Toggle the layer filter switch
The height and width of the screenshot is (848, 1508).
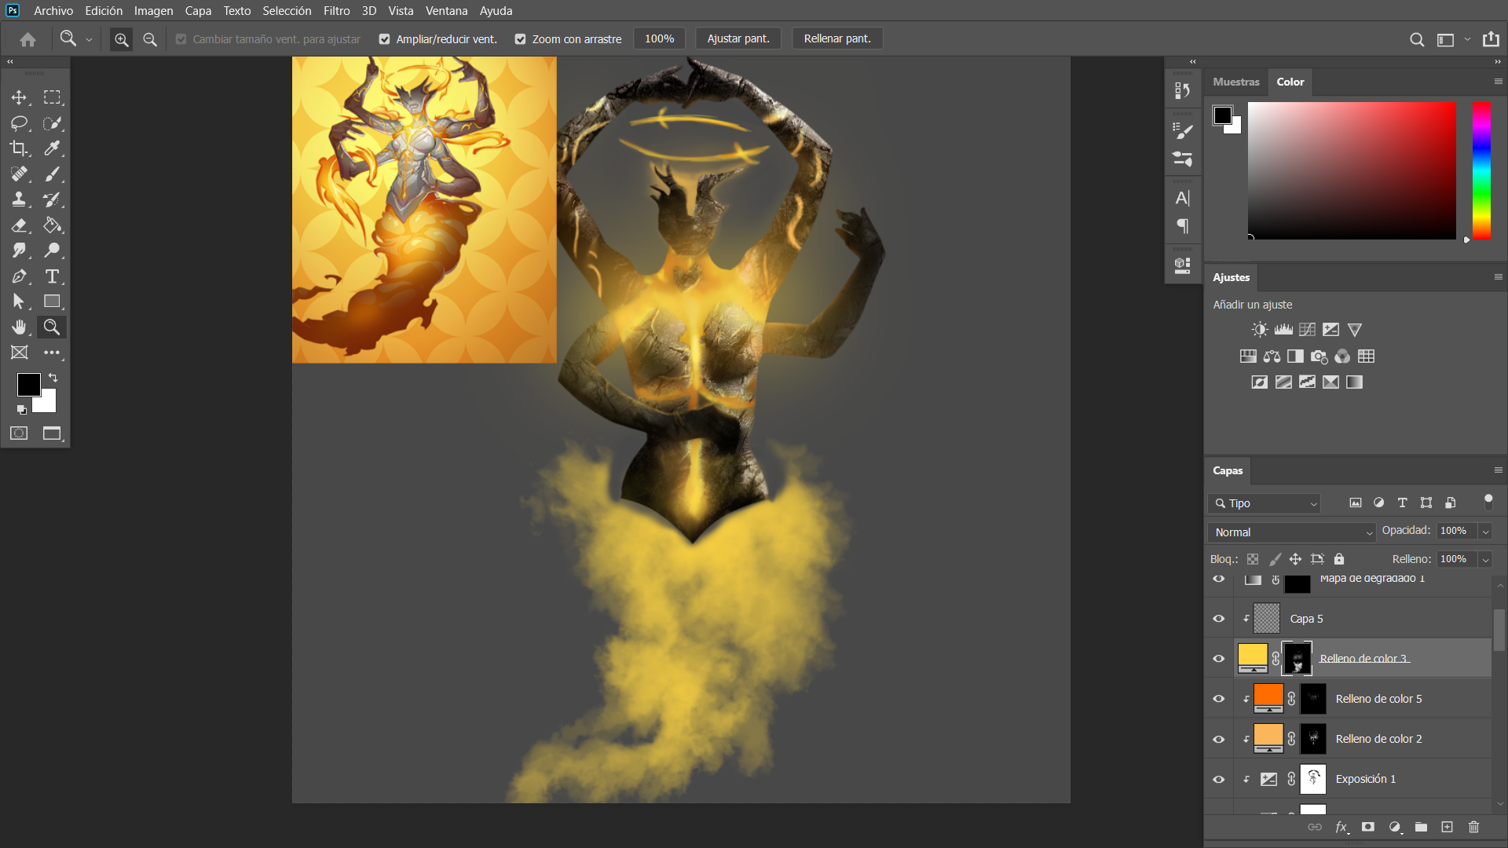pos(1488,503)
